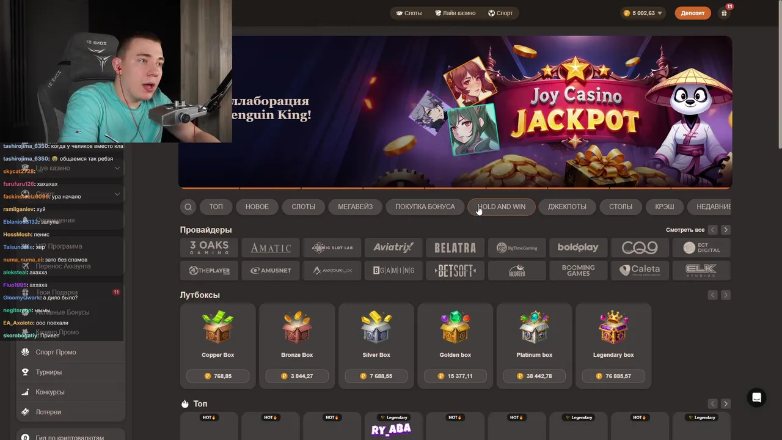
Task: Select the МЕГАВЕЙЗ category filter
Action: [x=356, y=207]
